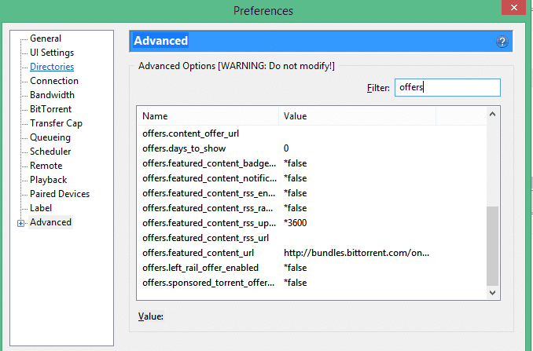
Task: Select UI Settings in sidebar
Action: (52, 53)
